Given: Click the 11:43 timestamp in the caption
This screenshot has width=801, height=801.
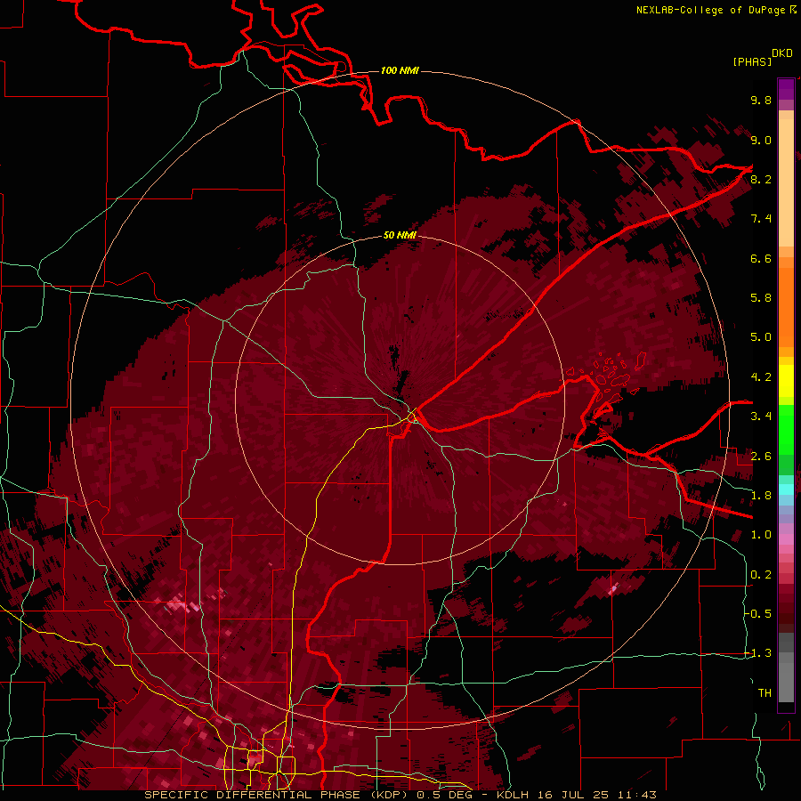Looking at the screenshot, I should pyautogui.click(x=635, y=795).
